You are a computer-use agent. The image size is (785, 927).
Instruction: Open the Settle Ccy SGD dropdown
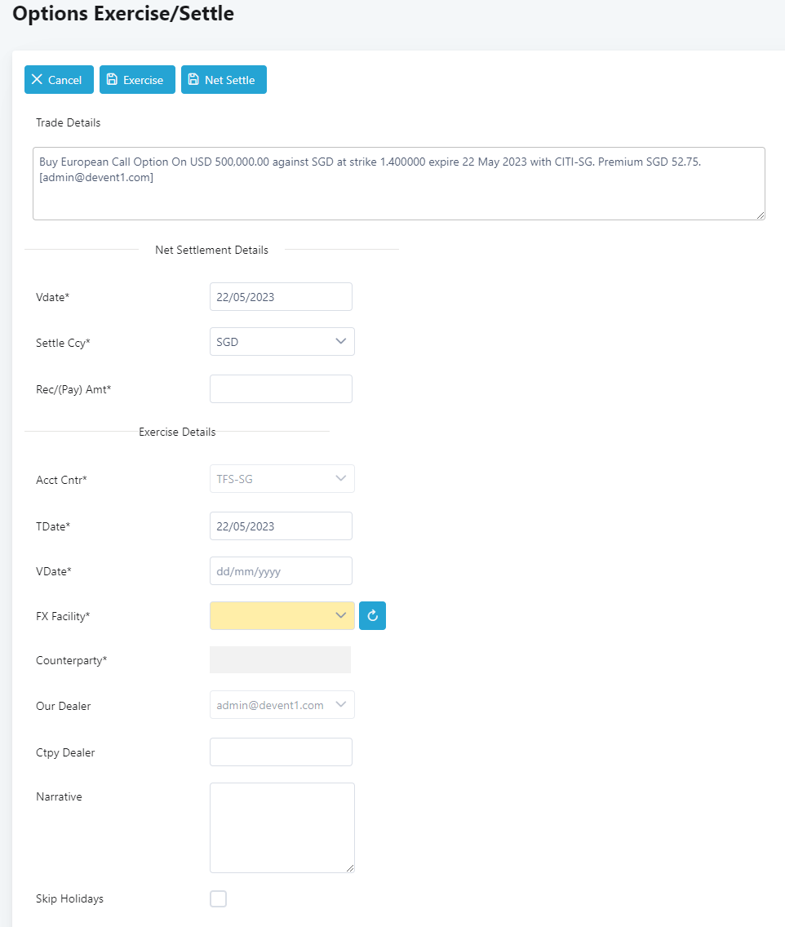(x=282, y=342)
